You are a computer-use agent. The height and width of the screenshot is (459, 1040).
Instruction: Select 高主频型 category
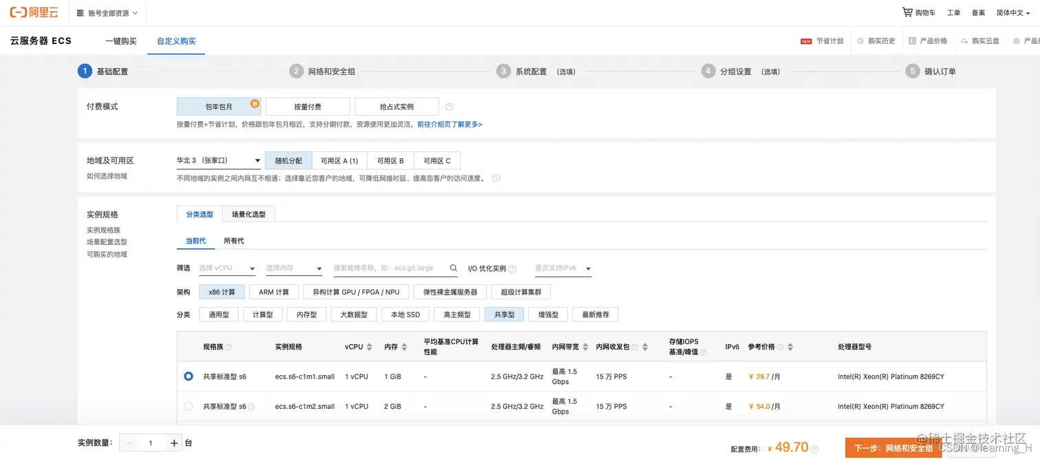point(457,314)
